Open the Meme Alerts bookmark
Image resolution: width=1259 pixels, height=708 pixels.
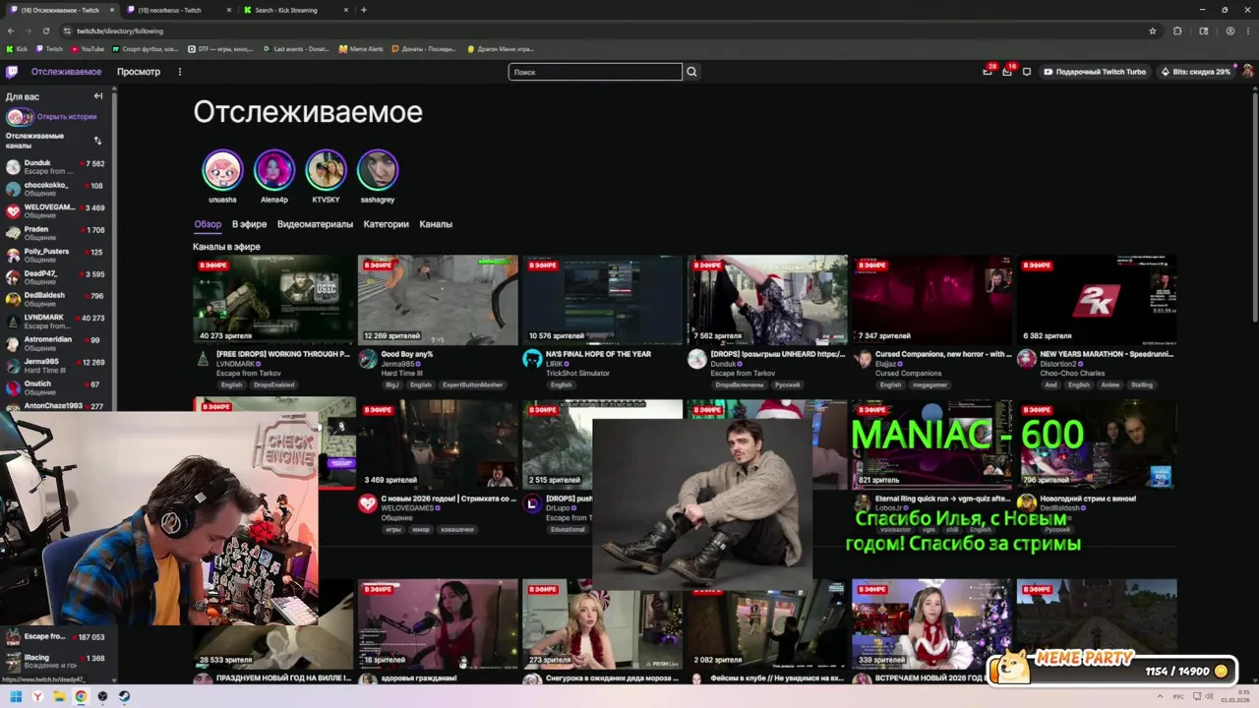coord(361,48)
